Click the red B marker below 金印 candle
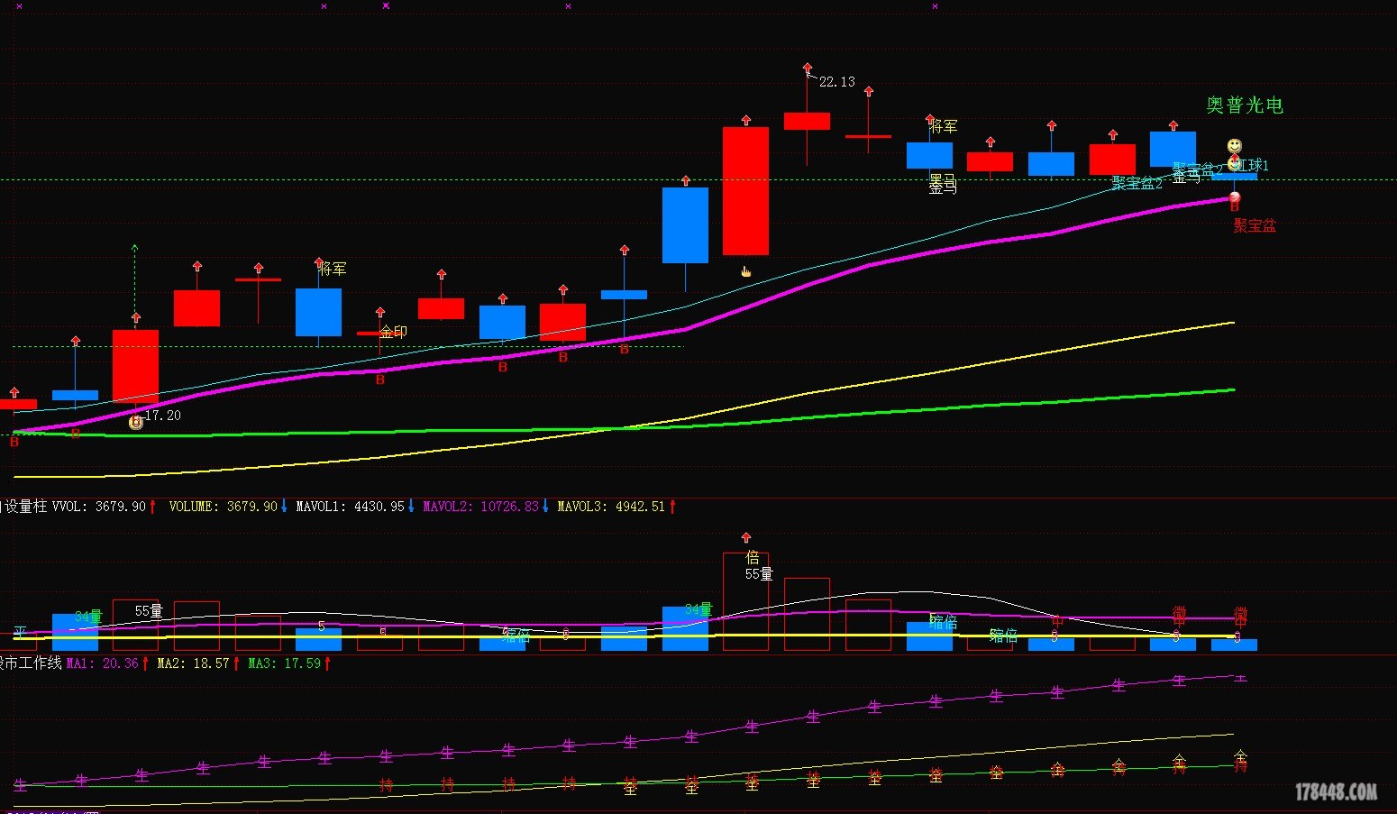This screenshot has height=814, width=1397. (x=380, y=380)
